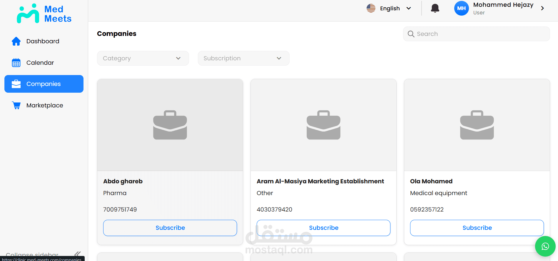Click the green WhatsApp chat icon
This screenshot has width=558, height=261.
pyautogui.click(x=545, y=246)
